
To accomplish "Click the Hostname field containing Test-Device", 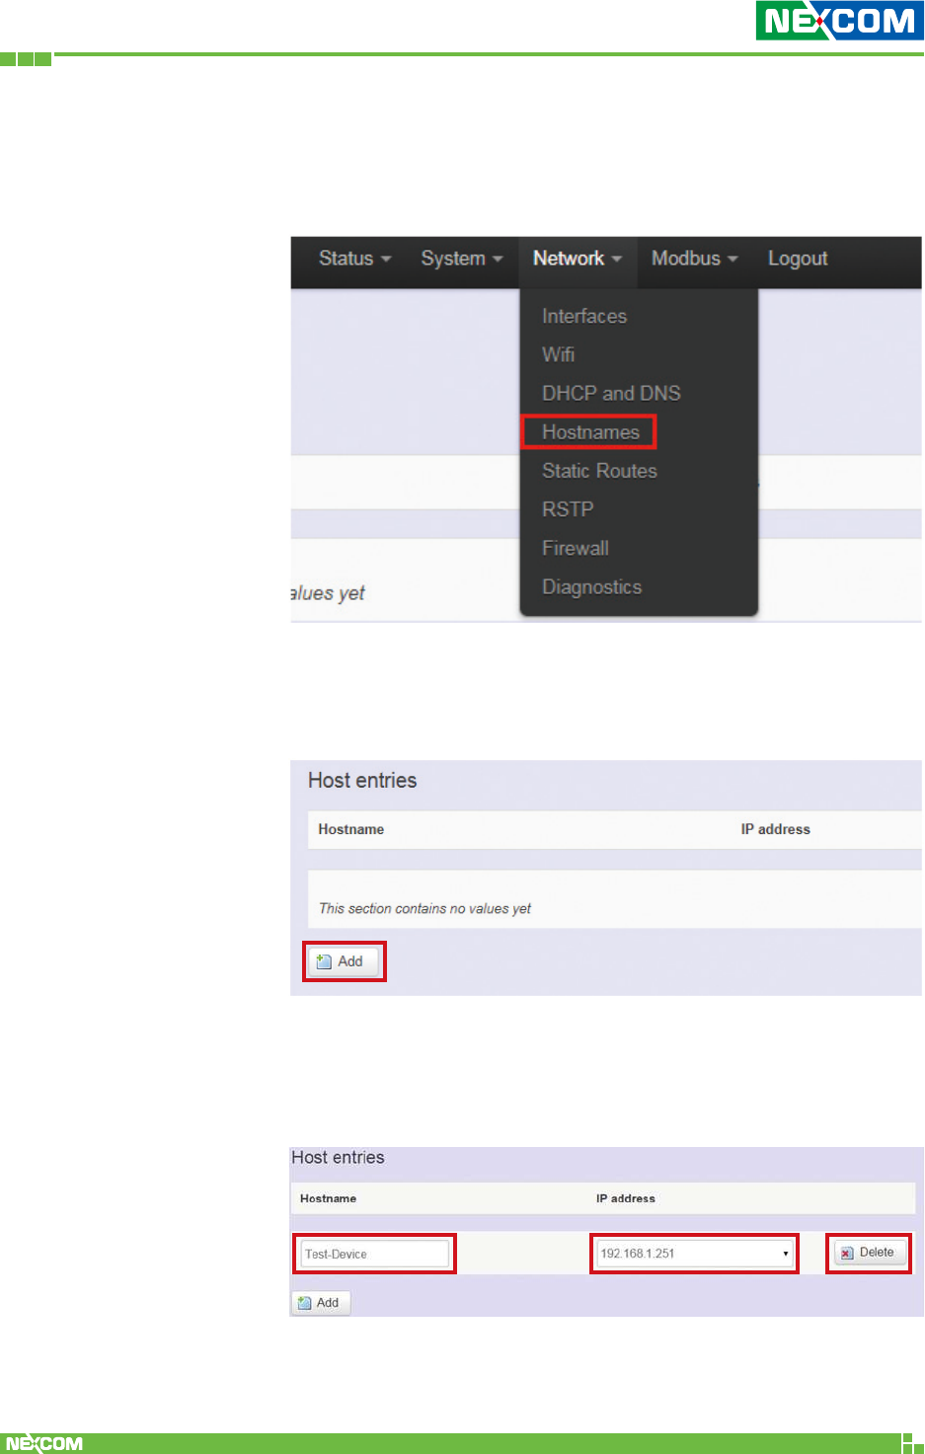I will pos(374,1254).
